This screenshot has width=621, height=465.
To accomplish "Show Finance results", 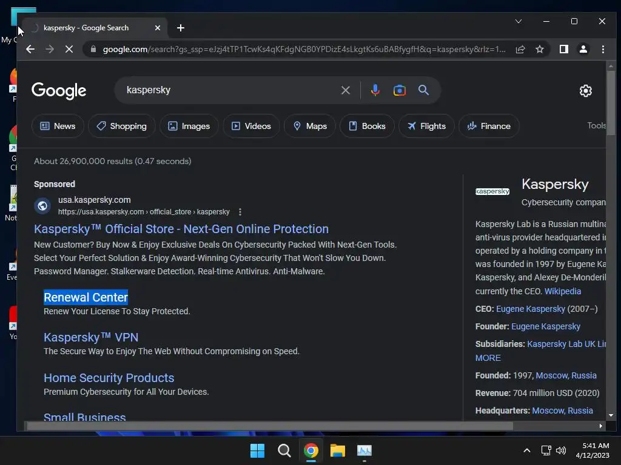I will tap(489, 126).
